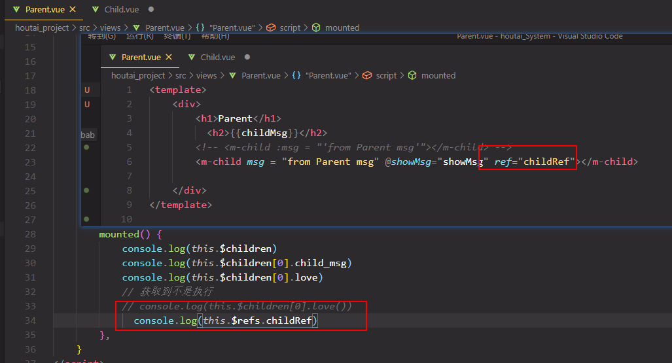Click the bab label beside line 21
The image size is (672, 363).
click(x=88, y=135)
